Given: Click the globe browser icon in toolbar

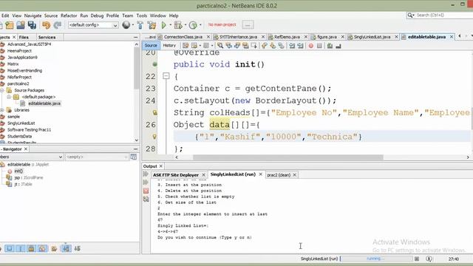Looking at the screenshot, I should click(x=126, y=25).
